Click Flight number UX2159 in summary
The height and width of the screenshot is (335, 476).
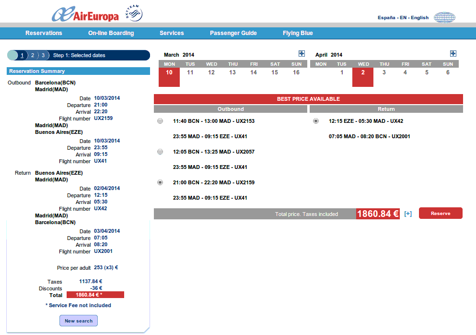103,118
